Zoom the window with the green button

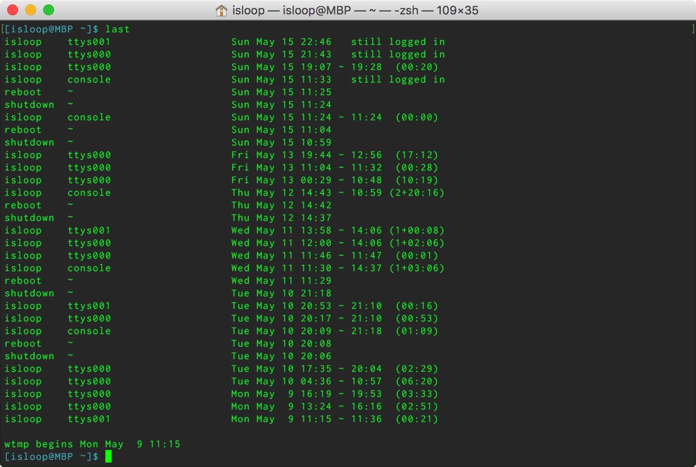48,10
